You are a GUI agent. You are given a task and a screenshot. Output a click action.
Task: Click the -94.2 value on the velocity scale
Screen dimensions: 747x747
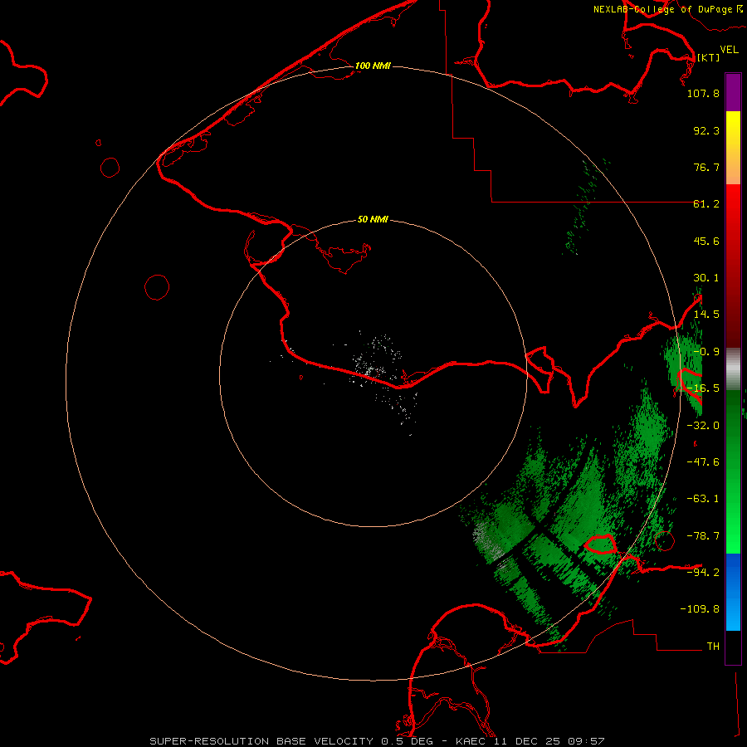point(703,572)
